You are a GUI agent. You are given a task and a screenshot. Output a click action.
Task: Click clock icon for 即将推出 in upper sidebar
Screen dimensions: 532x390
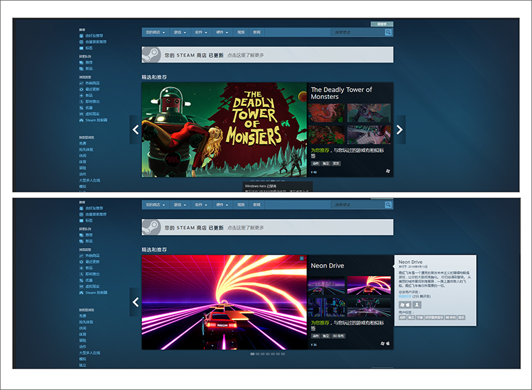tap(81, 102)
